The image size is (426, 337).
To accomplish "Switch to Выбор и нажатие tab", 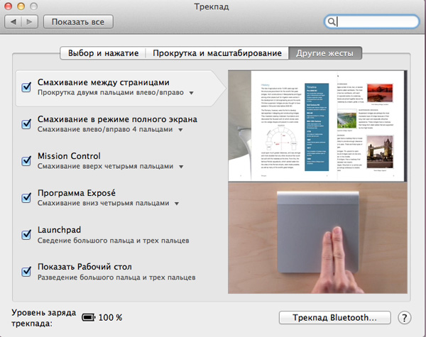I will coord(103,53).
